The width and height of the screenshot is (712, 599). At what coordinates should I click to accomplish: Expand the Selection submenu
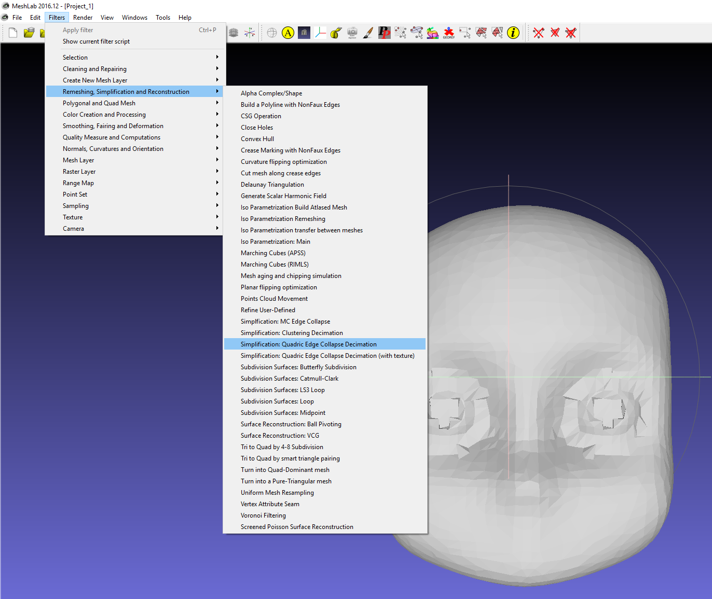[x=134, y=58]
